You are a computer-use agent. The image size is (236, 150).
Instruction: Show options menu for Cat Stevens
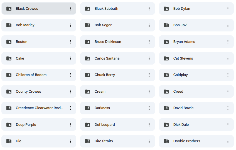tap(228, 58)
